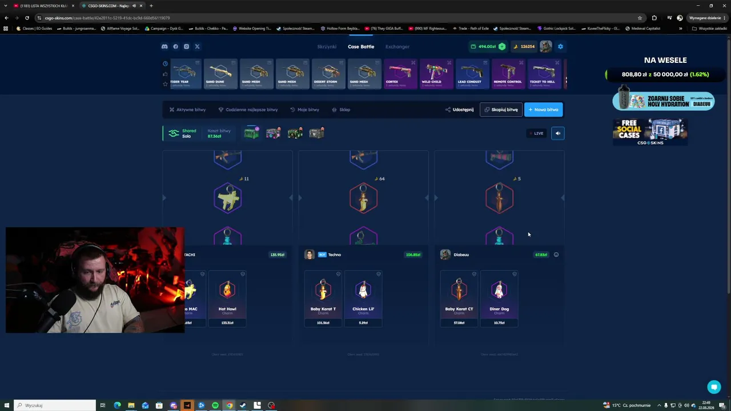Screen dimensions: 731x411
Task: Open the X (Twitter) link icon
Action: point(197,46)
